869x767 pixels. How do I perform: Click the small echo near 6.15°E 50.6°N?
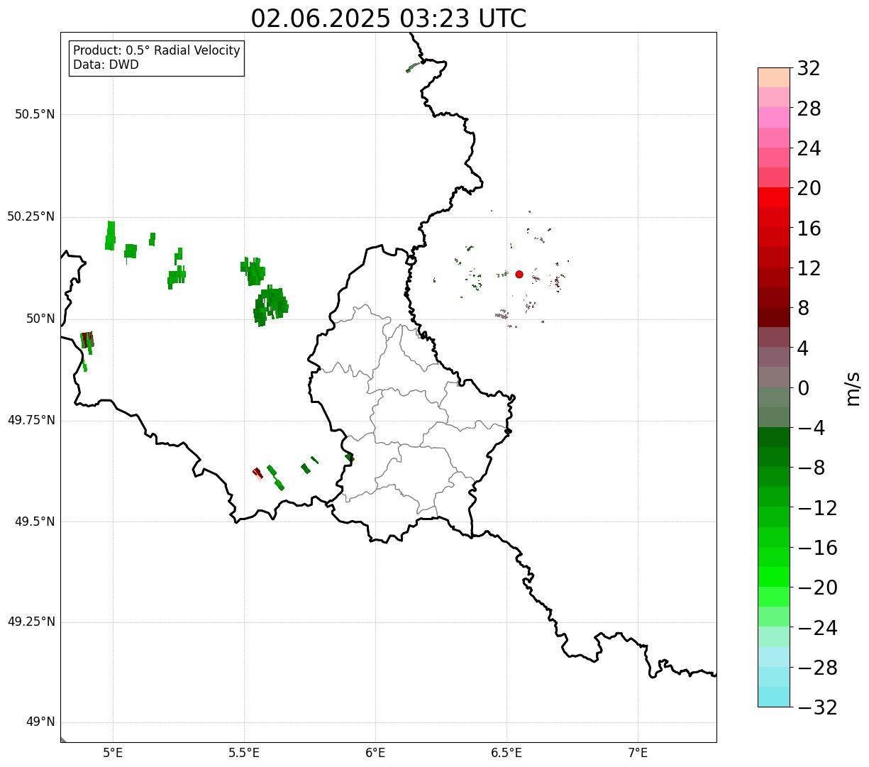413,67
